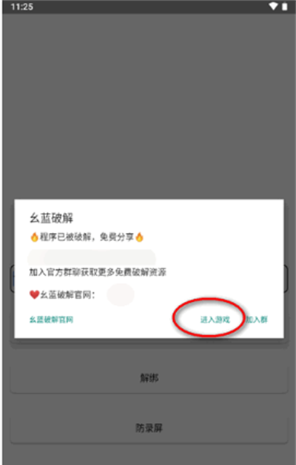The height and width of the screenshot is (465, 296).
Task: Tap the 幺蓝破解官网： label beside the heart
Action: 67,294
